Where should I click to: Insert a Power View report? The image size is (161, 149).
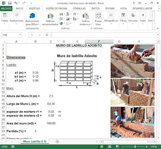[98, 19]
